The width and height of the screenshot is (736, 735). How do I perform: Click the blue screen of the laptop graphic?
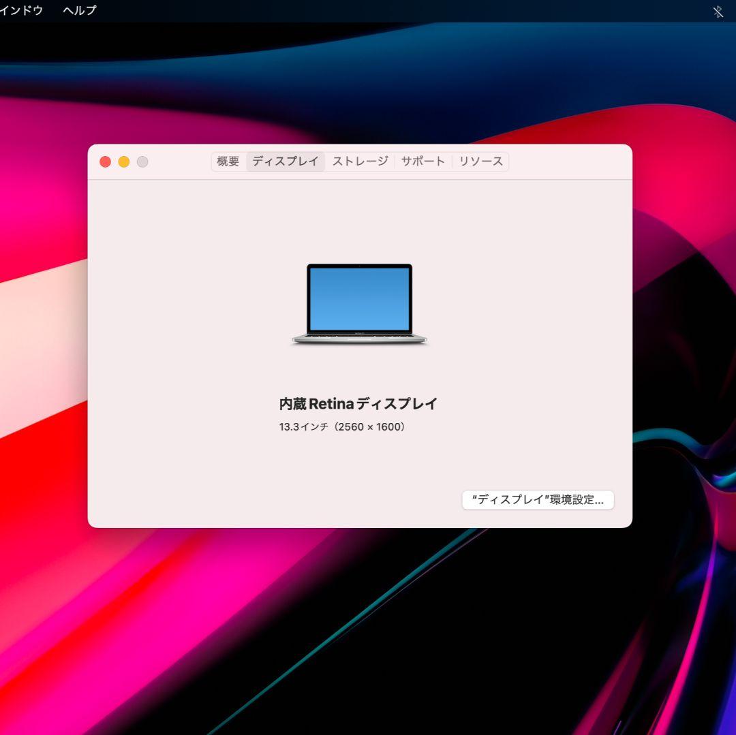coord(359,298)
